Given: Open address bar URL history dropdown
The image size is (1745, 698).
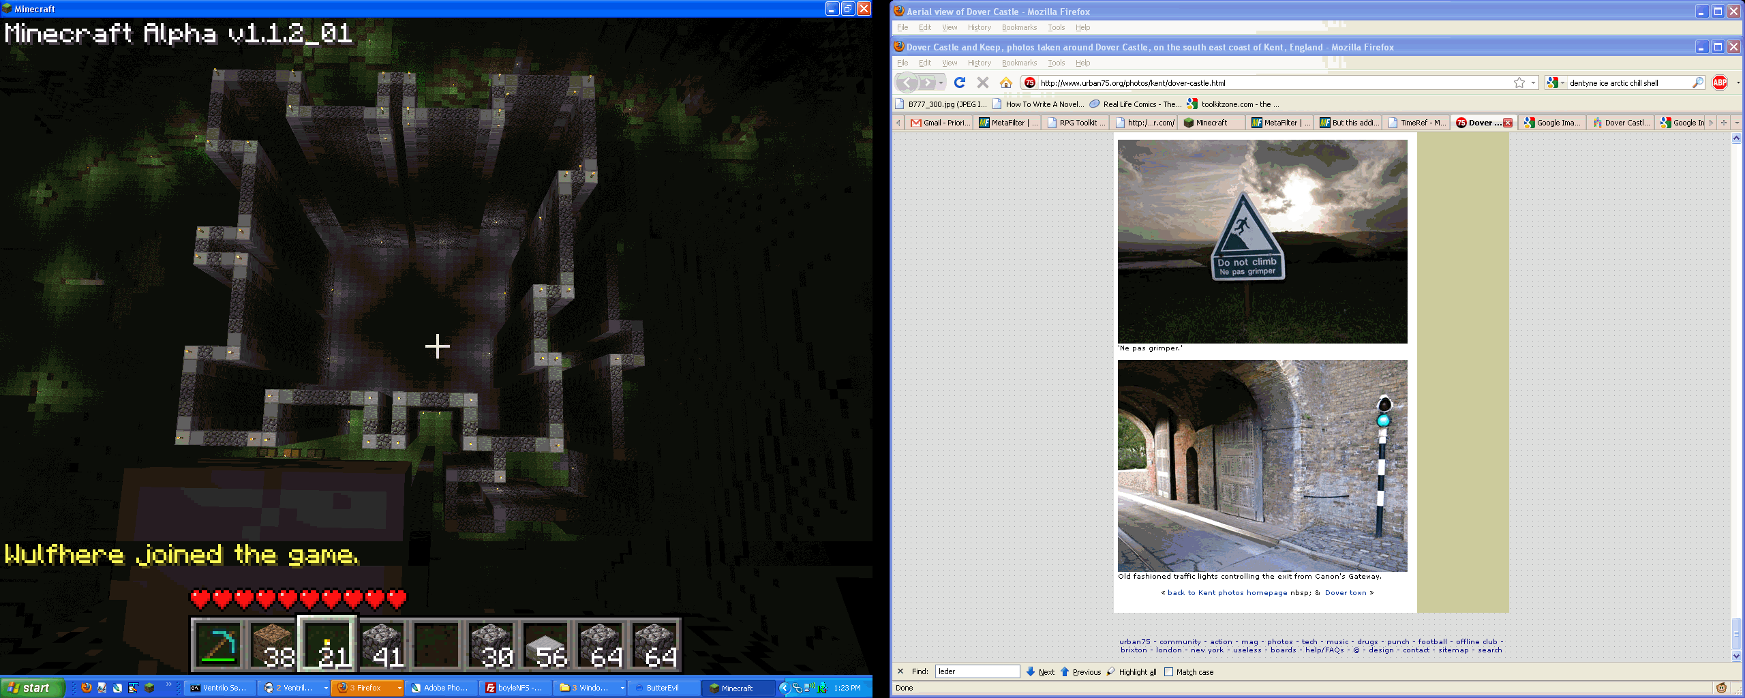Looking at the screenshot, I should tap(1532, 82).
